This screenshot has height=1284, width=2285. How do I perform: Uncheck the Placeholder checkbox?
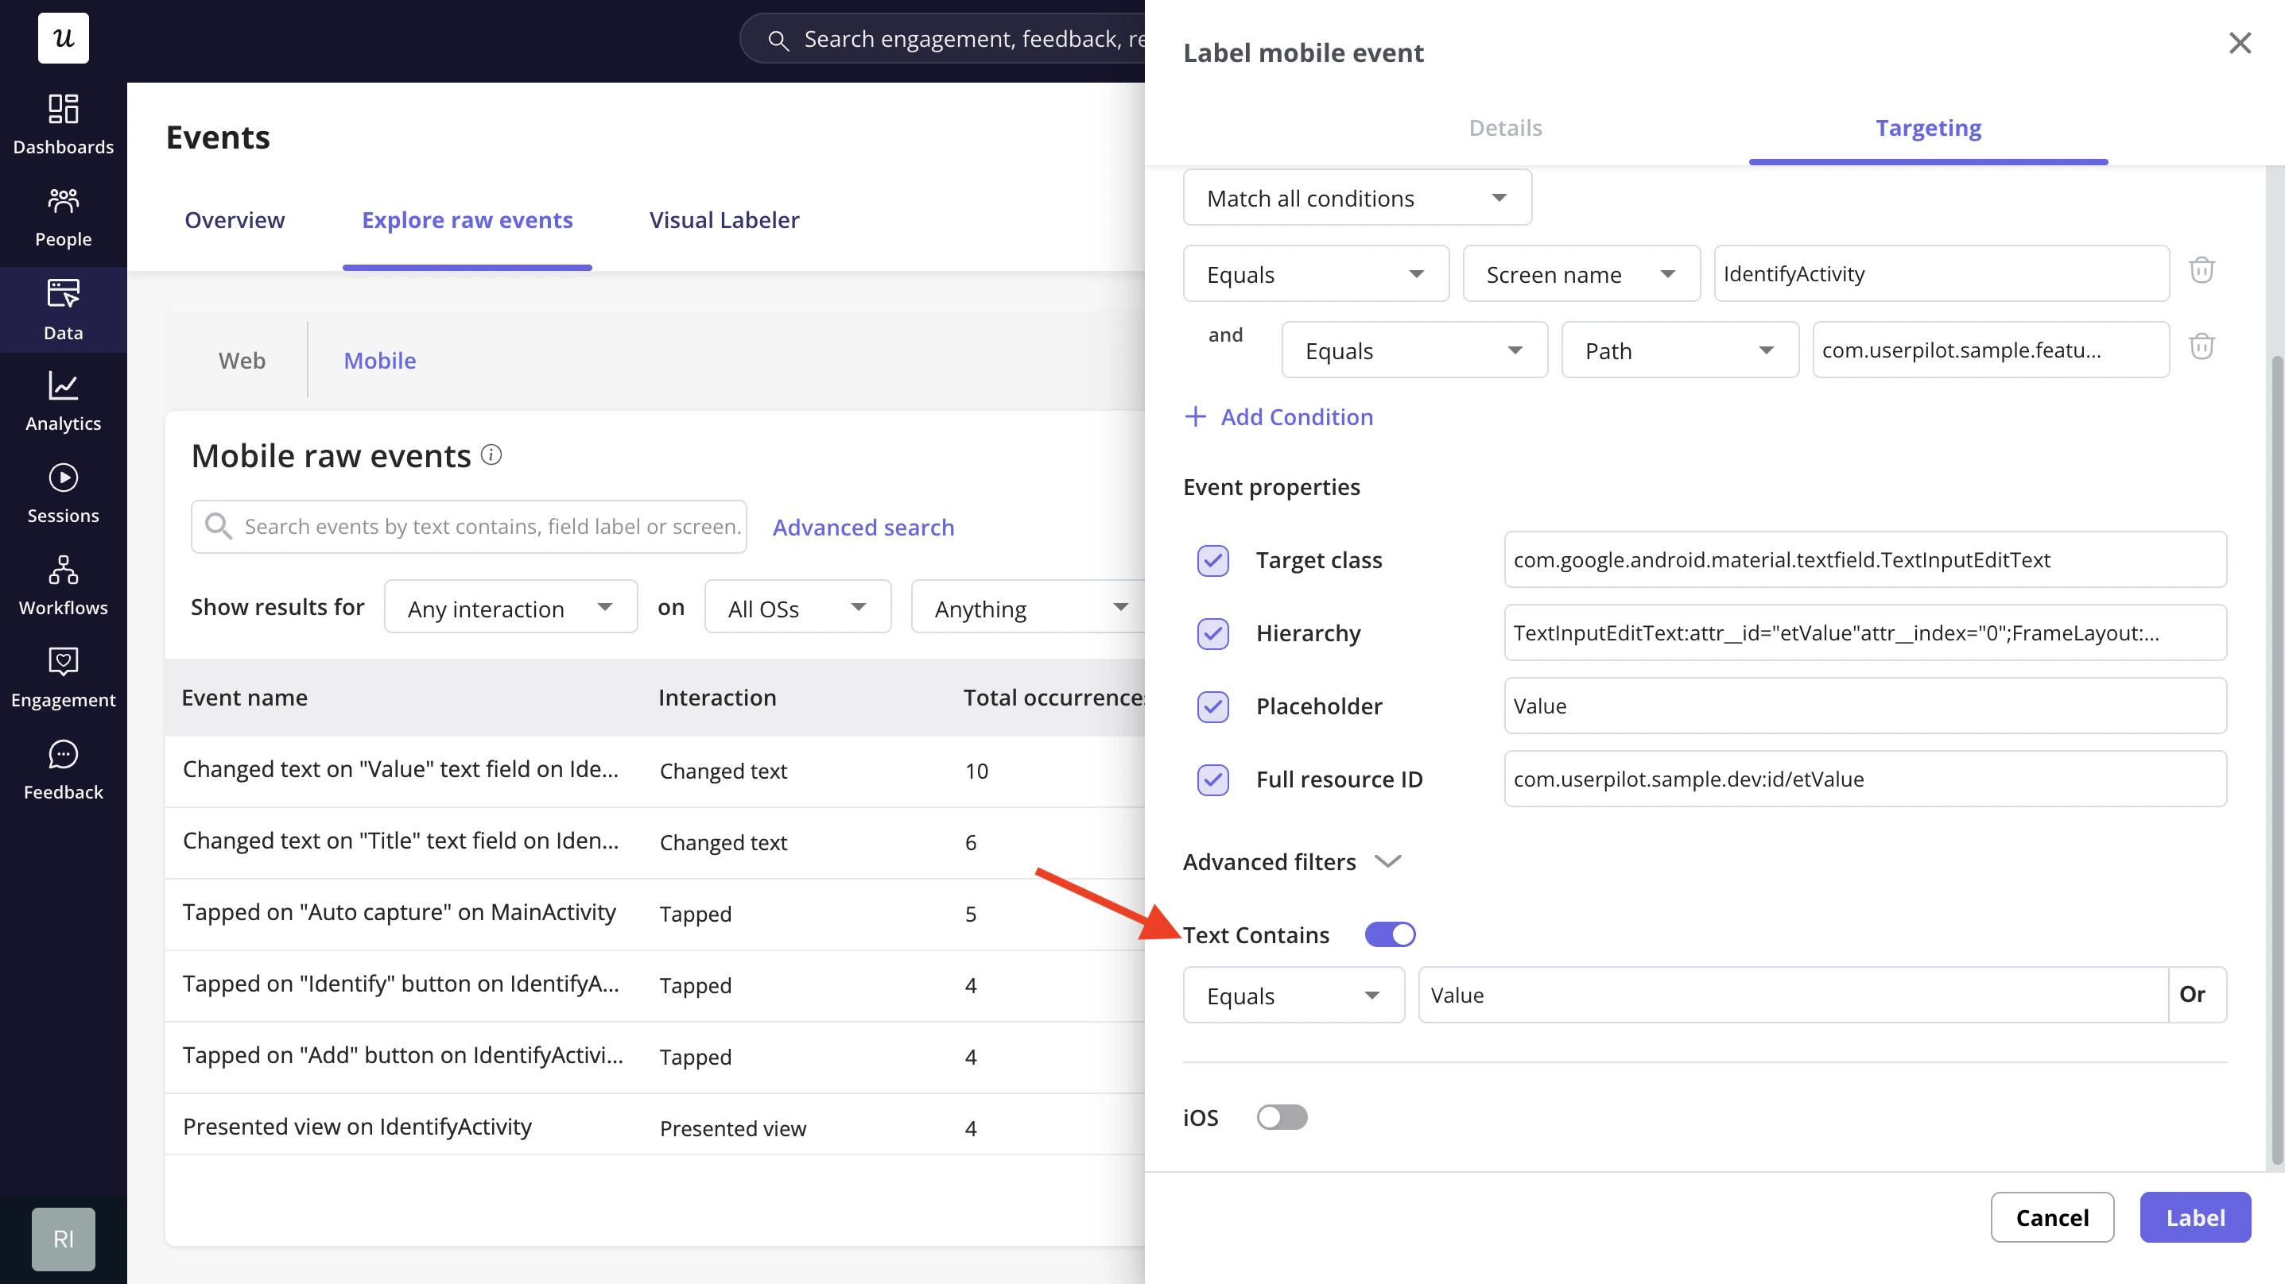(x=1212, y=706)
